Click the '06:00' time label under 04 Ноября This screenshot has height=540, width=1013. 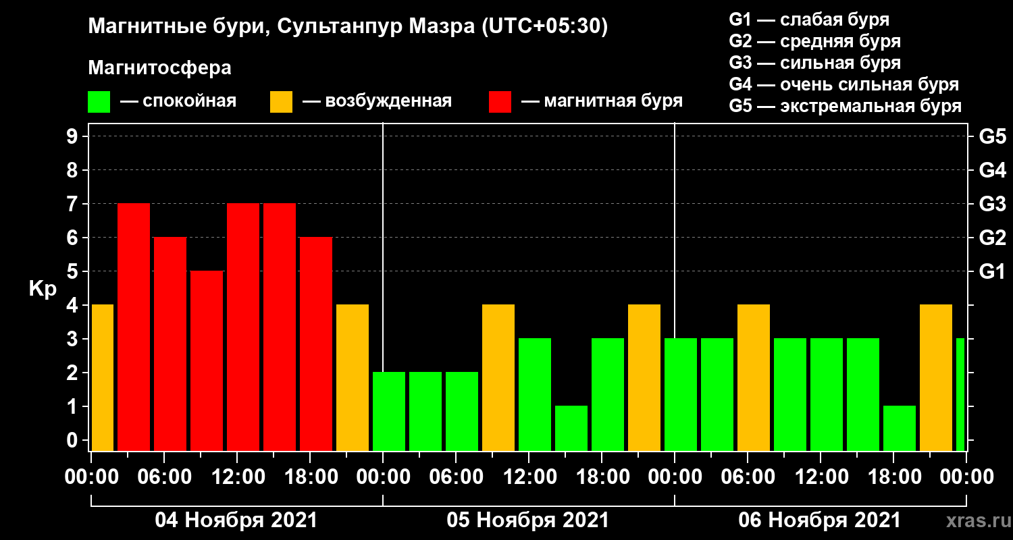[x=166, y=477]
